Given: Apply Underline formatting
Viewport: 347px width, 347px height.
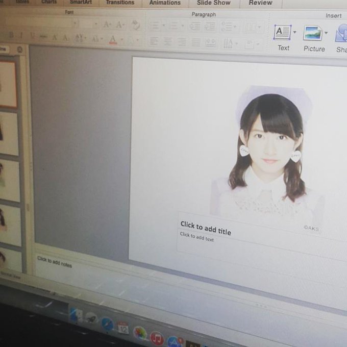Looking at the screenshot, I should click(x=33, y=36).
